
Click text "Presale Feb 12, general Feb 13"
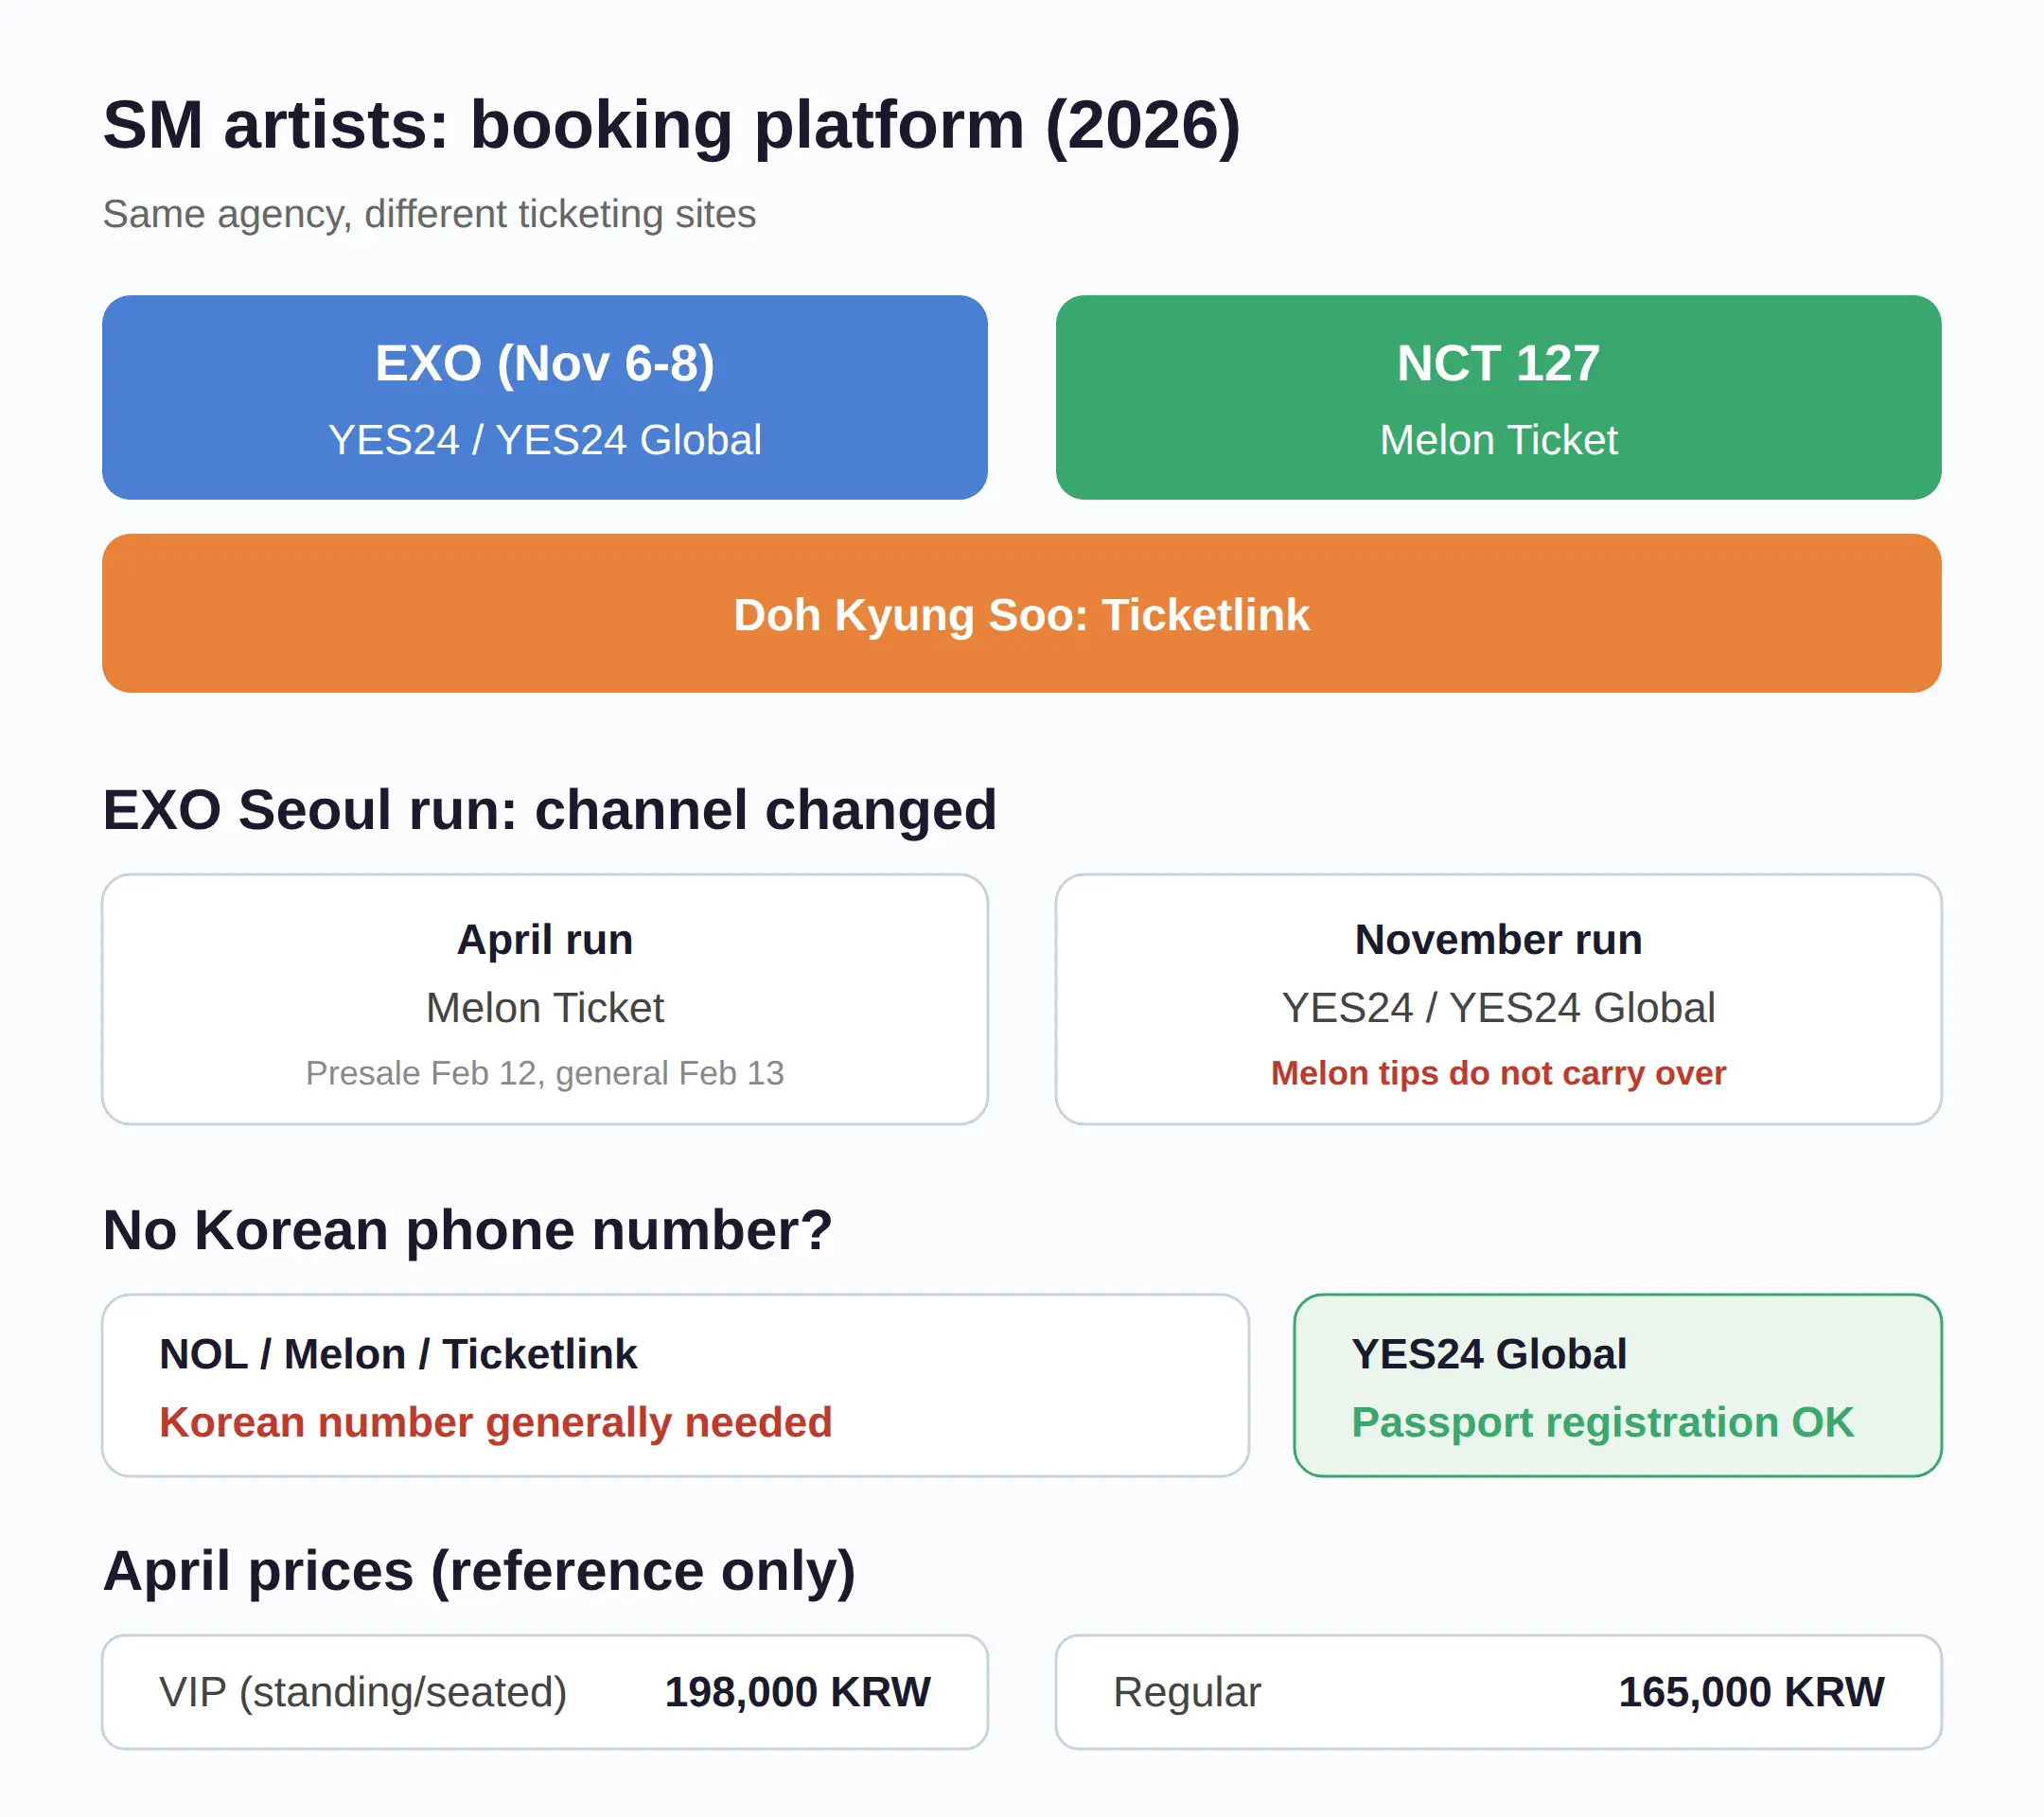coord(544,1072)
